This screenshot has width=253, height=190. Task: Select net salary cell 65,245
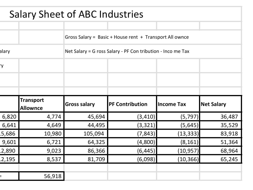coord(221,159)
